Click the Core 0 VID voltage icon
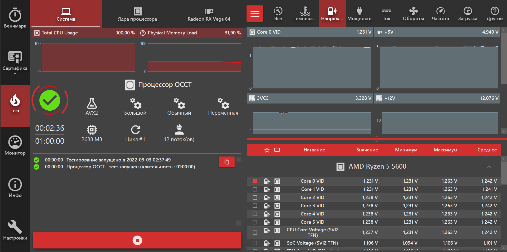The image size is (507, 252). [267, 181]
